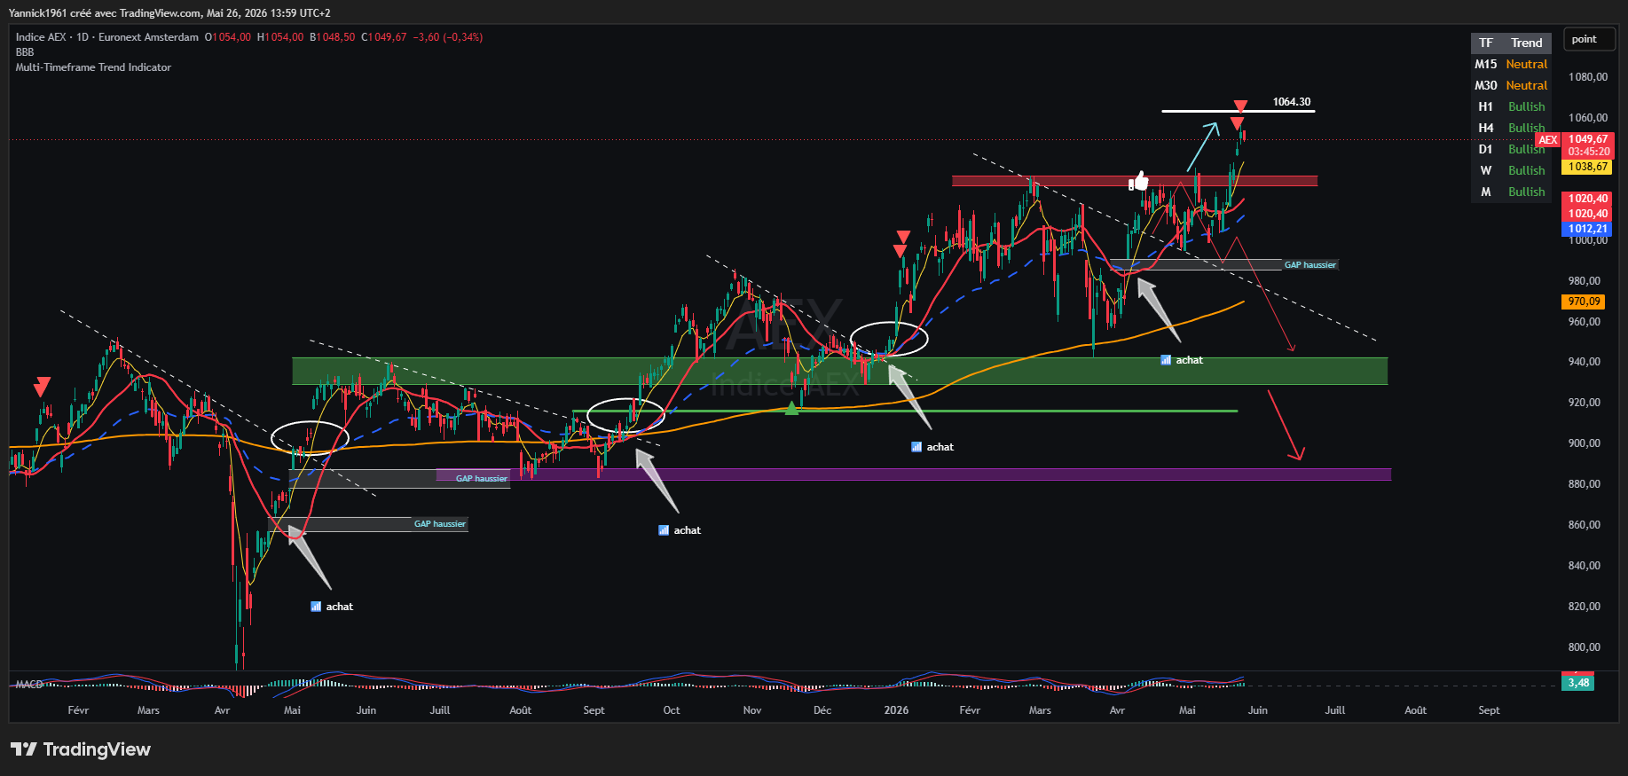Click the Nov label on the time axis
1628x776 pixels.
click(x=752, y=710)
